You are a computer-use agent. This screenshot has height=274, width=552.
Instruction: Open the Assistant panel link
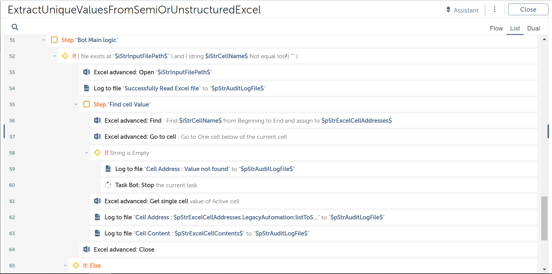point(466,10)
